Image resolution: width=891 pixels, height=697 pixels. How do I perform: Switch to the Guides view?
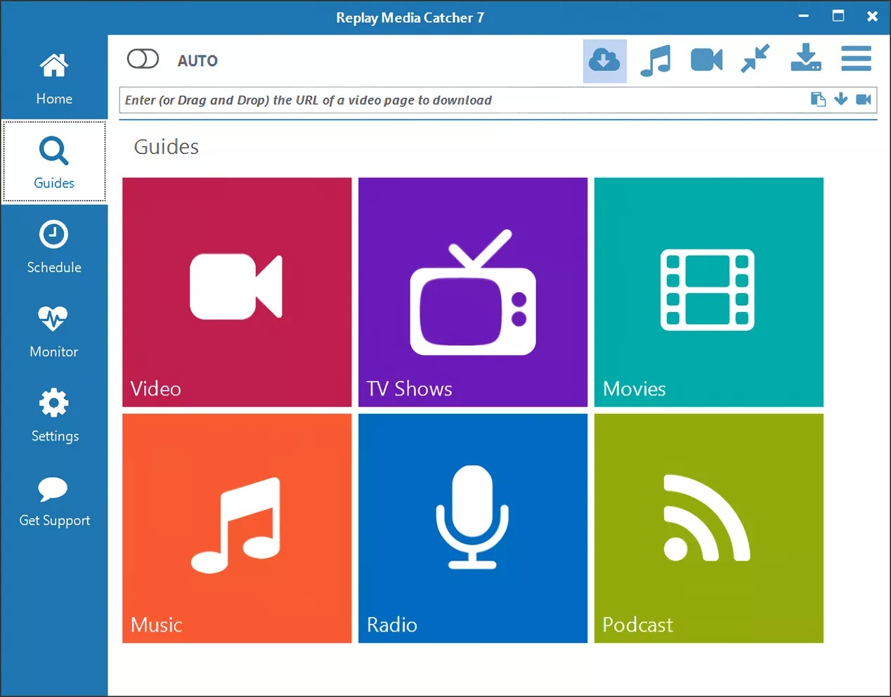click(x=54, y=162)
